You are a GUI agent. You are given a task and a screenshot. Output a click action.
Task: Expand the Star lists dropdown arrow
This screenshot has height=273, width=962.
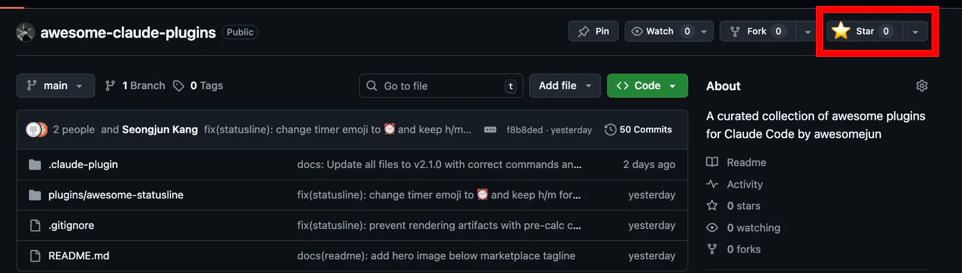point(916,31)
